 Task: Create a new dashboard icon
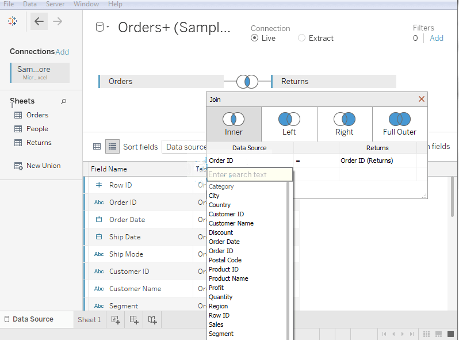pyautogui.click(x=134, y=320)
